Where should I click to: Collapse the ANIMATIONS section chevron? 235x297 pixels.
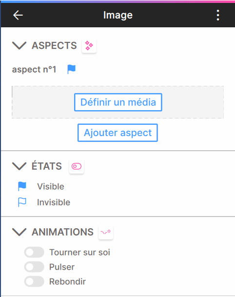pyautogui.click(x=19, y=232)
